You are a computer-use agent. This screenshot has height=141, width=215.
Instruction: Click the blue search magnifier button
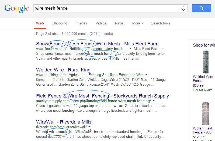coord(202,8)
